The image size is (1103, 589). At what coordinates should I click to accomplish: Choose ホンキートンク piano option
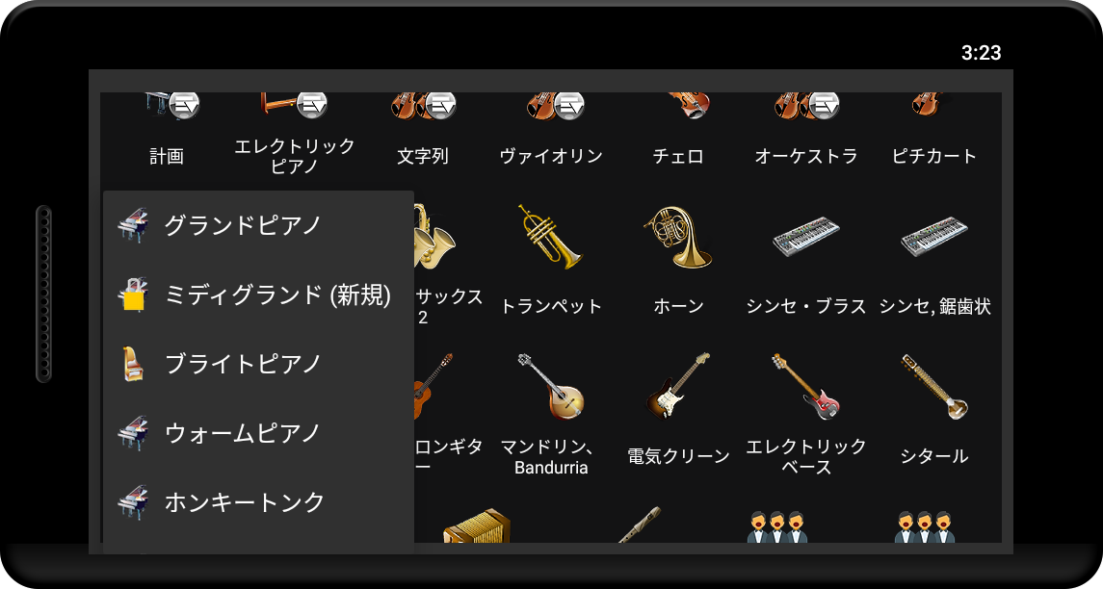pos(258,501)
